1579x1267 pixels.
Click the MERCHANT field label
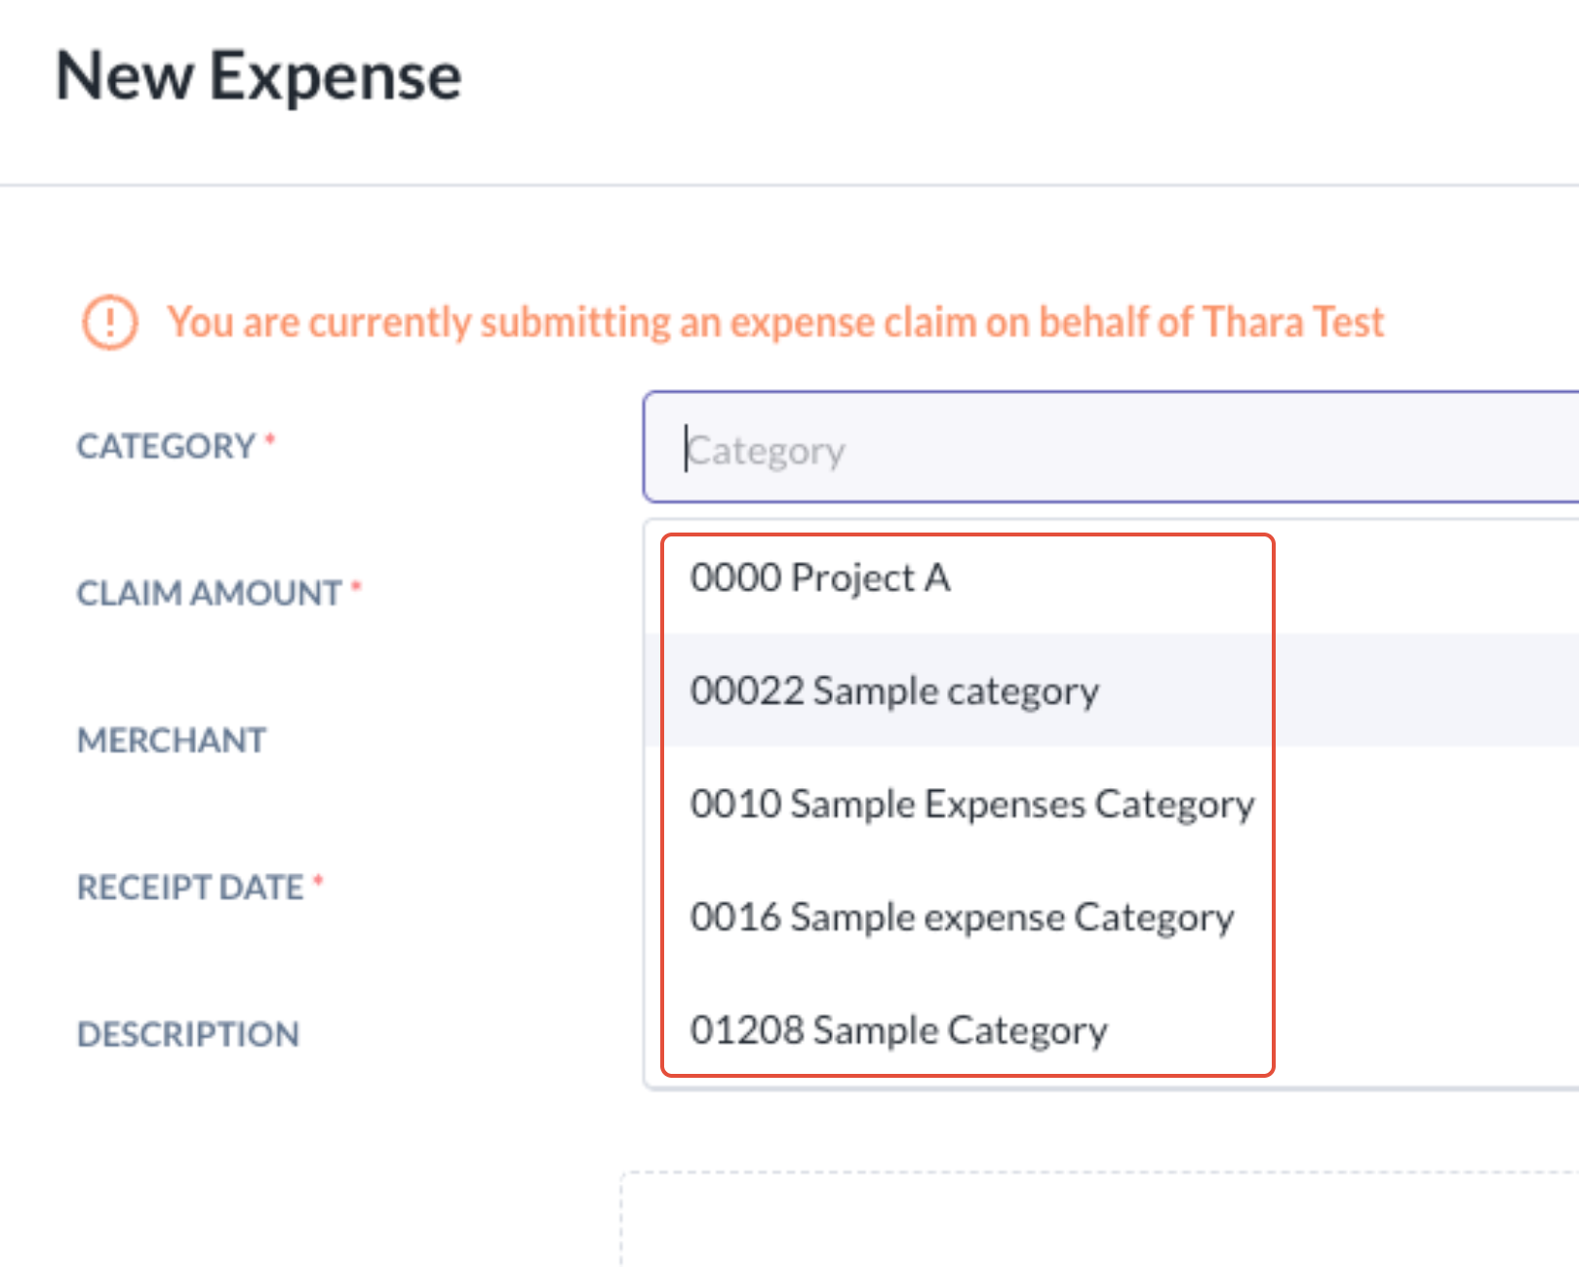click(171, 740)
